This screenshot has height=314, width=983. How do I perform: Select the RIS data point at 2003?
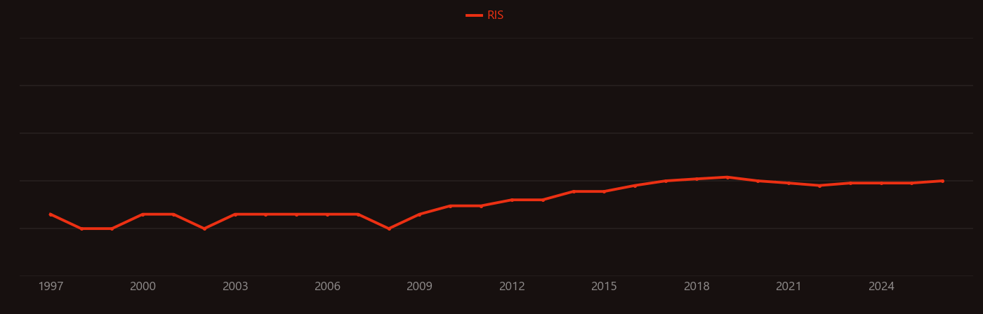(235, 214)
